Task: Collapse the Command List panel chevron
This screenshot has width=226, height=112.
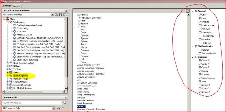Action: click(x=66, y=98)
